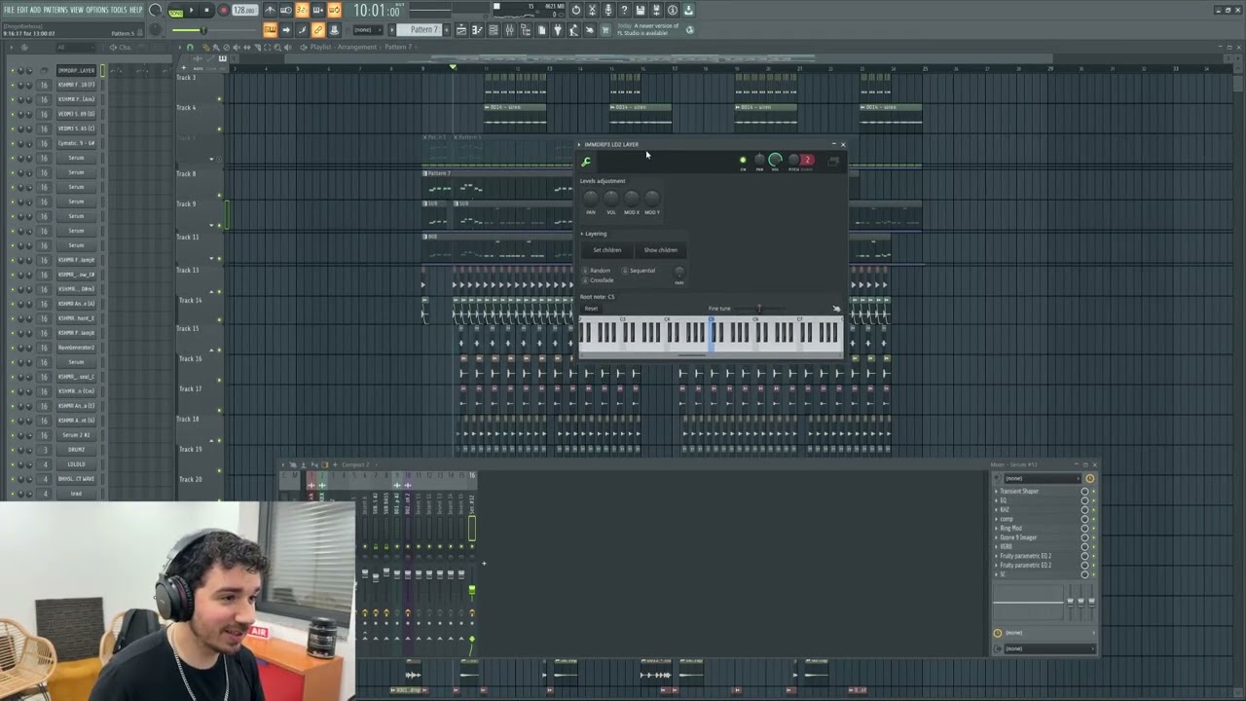Open the HELP menu
1246x701 pixels.
point(136,10)
